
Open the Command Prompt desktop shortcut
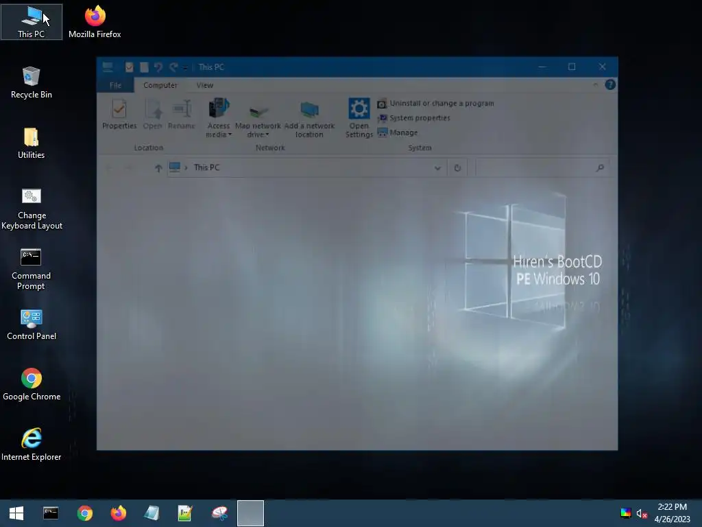(32, 269)
